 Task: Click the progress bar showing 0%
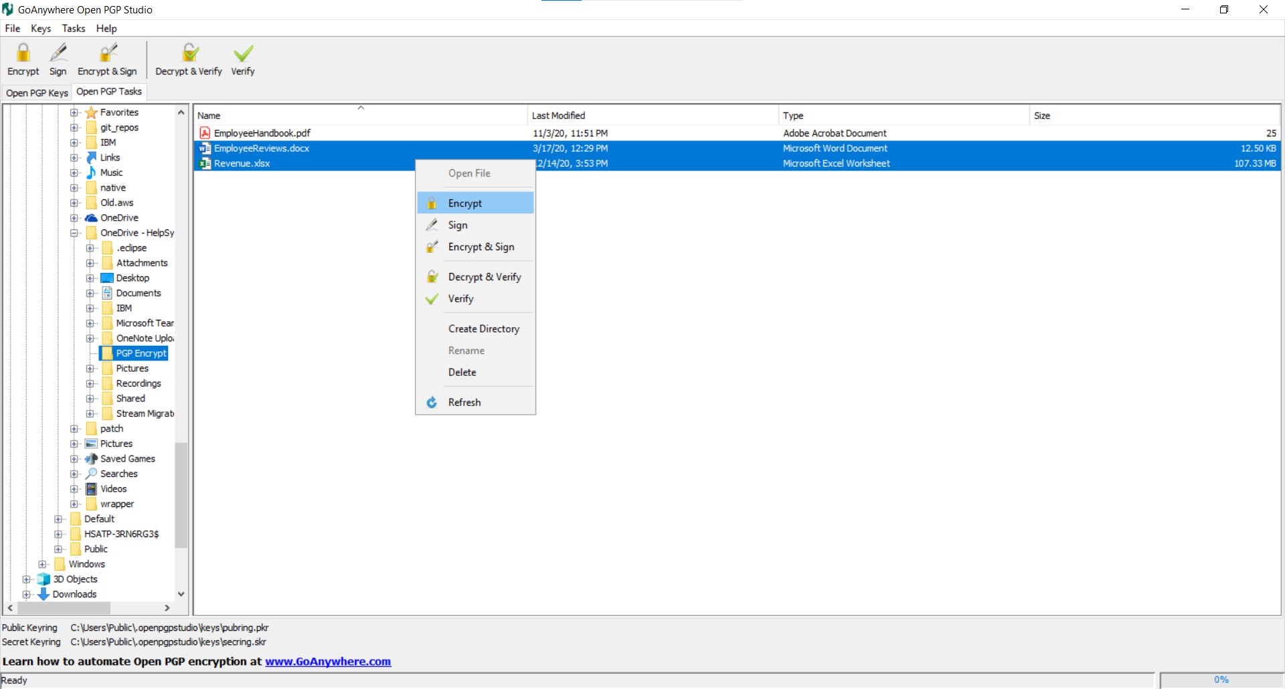[x=1221, y=680]
